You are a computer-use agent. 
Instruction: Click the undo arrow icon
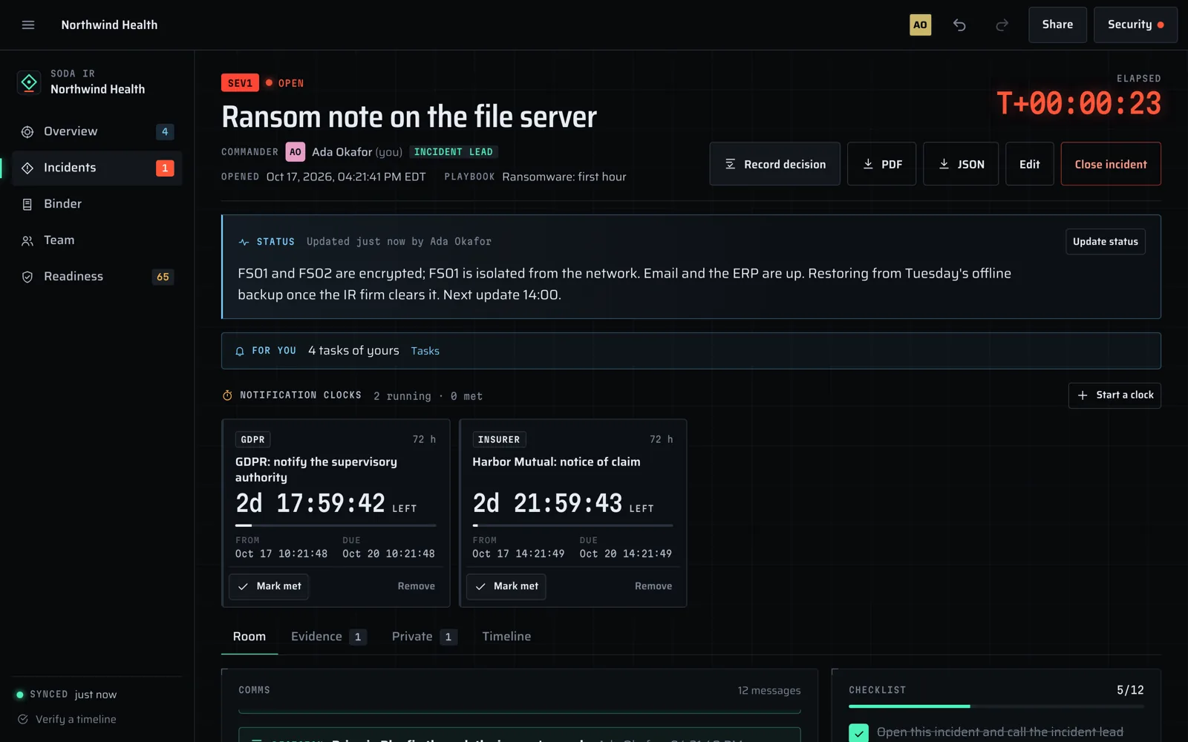pos(959,24)
